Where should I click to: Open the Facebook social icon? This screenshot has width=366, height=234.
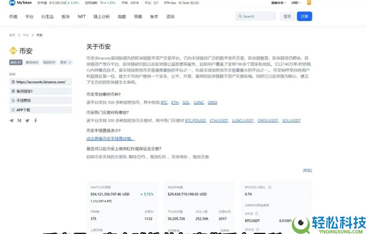36,120
